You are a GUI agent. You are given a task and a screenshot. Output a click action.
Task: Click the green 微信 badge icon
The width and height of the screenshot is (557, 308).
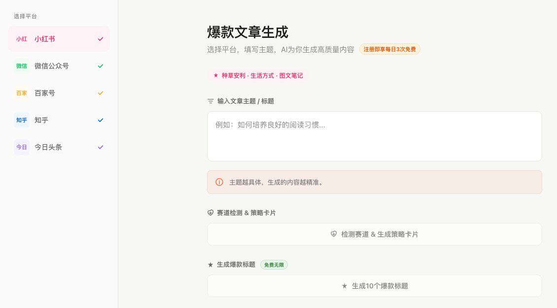pyautogui.click(x=22, y=66)
